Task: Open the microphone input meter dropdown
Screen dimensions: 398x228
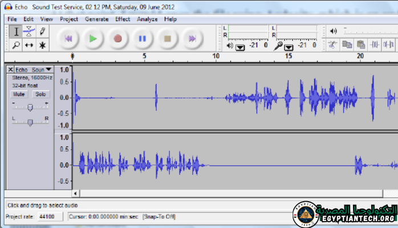Action: (289, 47)
